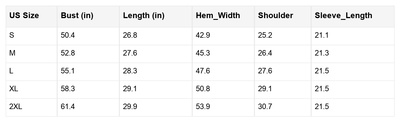Click length value 27.6 in M row

coord(130,53)
